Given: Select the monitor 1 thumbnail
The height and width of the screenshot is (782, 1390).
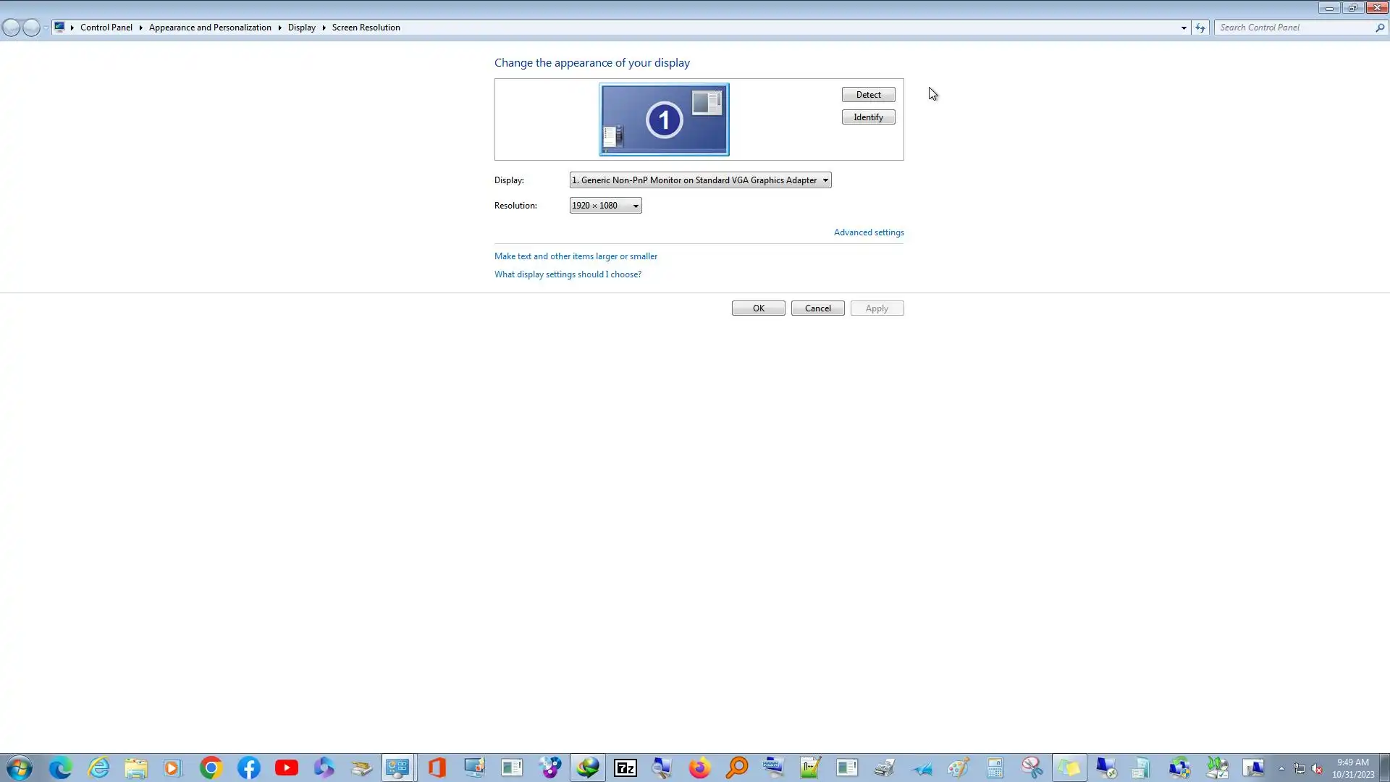Looking at the screenshot, I should [x=664, y=119].
